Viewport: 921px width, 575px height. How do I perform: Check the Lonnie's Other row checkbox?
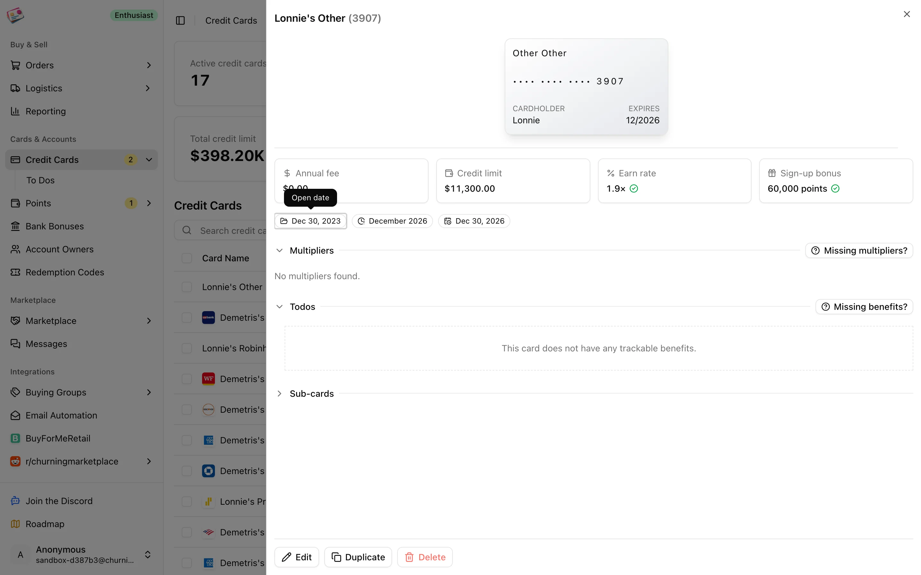(x=186, y=287)
